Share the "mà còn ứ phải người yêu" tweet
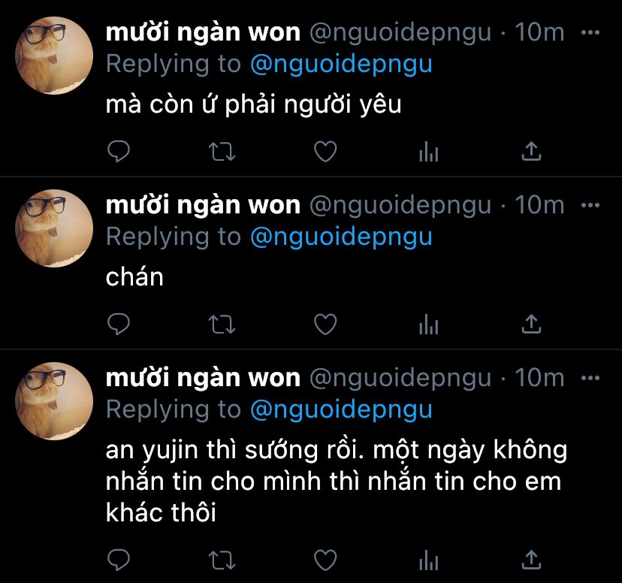The image size is (622, 583). point(531,151)
